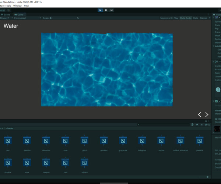Viewport: 221px width, 184px height.
Task: Open the Window menu
Action: coord(17,6)
